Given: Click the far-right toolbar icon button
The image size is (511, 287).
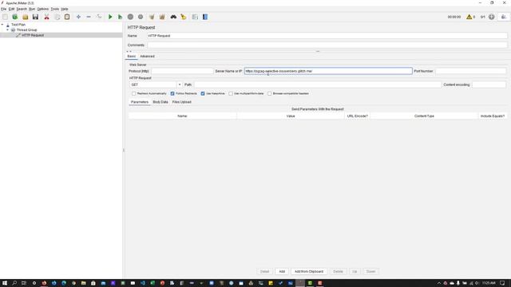Looking at the screenshot, I should click(504, 17).
